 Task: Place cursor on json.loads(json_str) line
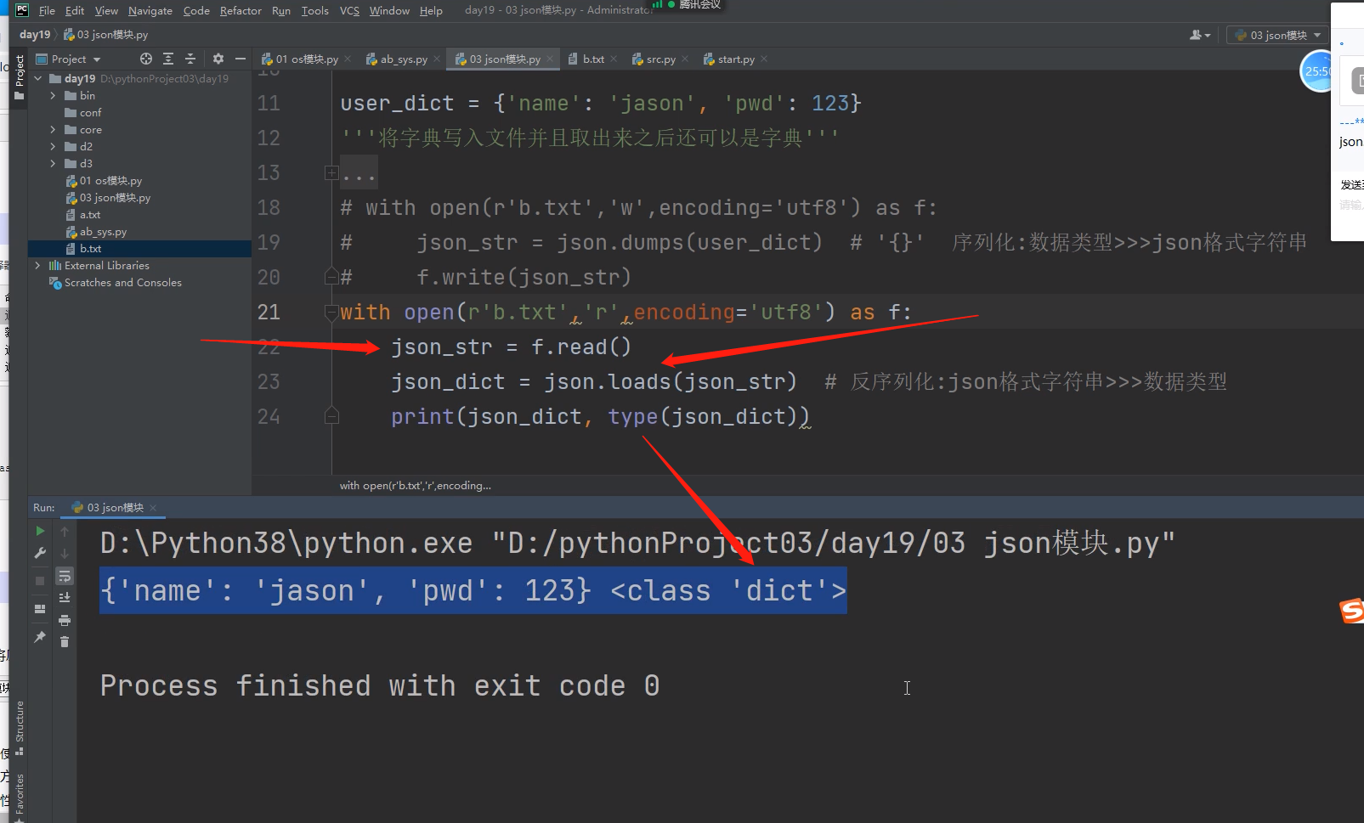pos(593,382)
